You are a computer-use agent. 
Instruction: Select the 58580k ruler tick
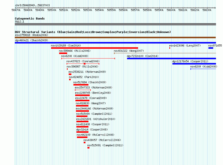click(147, 10)
